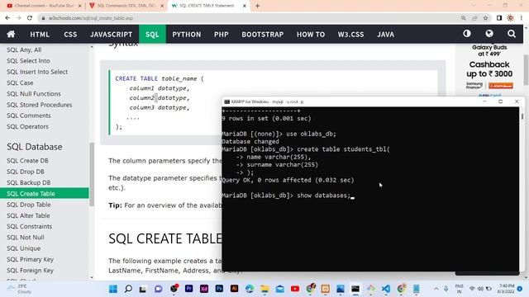
Task: Open SQL Drop DB sidebar link
Action: tap(26, 172)
